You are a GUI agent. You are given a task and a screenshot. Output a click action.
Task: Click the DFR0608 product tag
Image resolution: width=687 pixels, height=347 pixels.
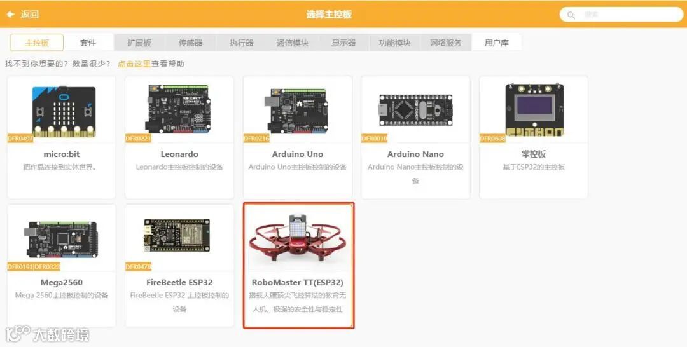click(492, 139)
